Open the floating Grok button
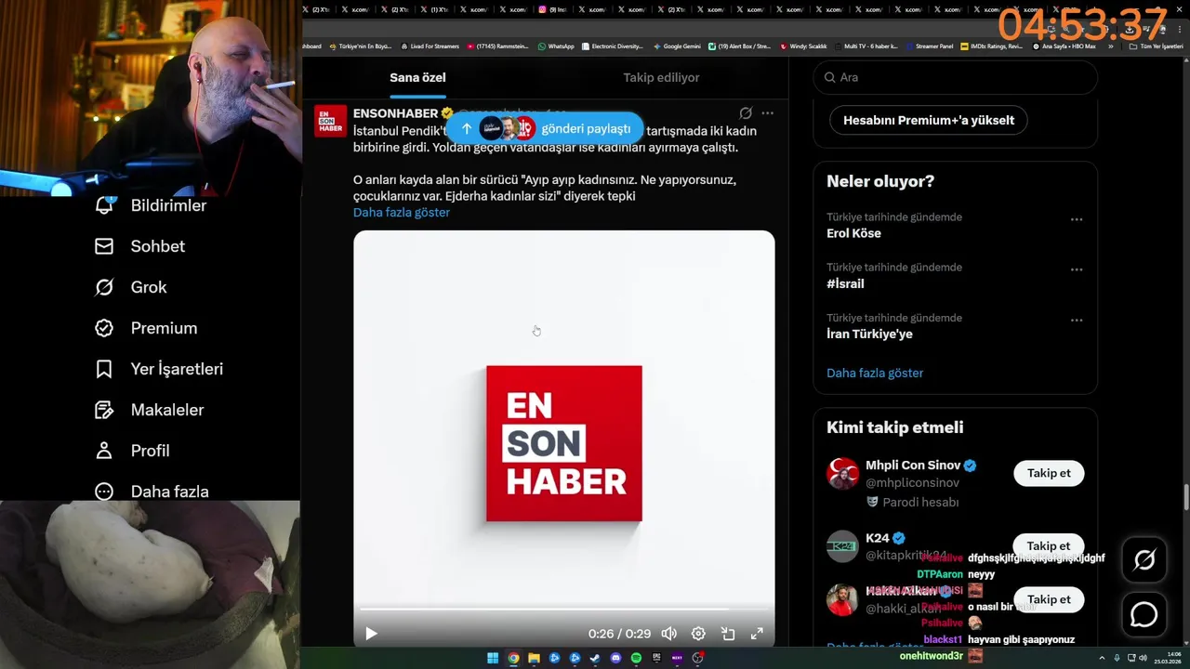 (1144, 559)
